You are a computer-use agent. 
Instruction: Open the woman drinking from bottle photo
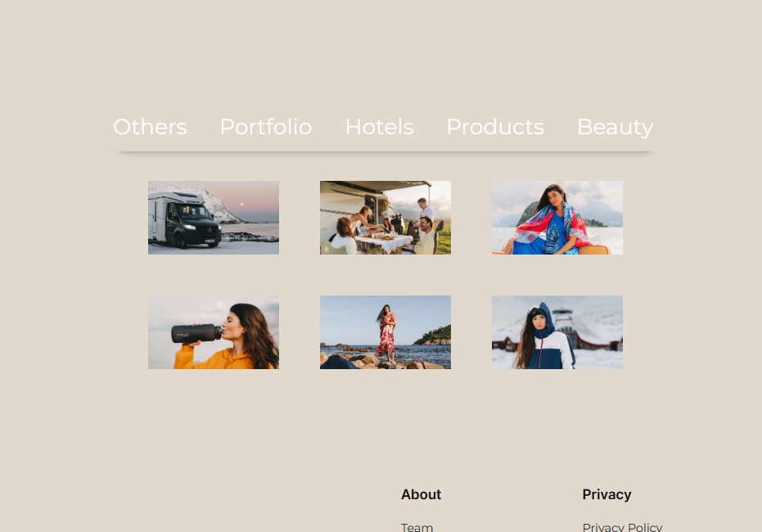214,332
